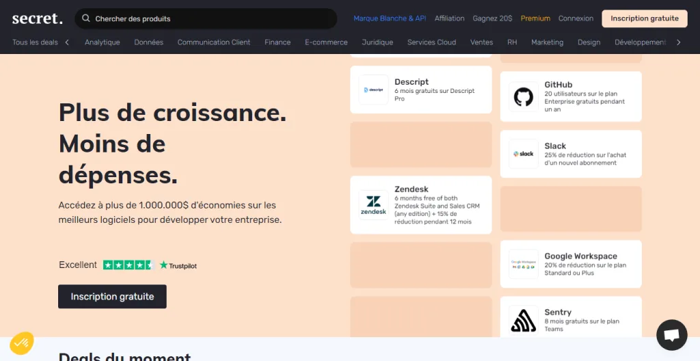Click the Sentry logo icon
This screenshot has height=361, width=700.
pos(524,320)
